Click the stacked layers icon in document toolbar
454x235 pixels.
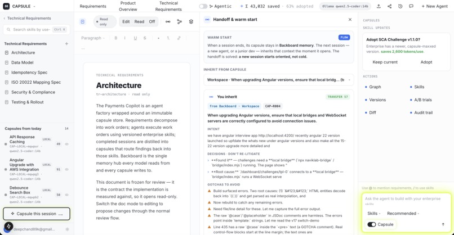(x=191, y=22)
